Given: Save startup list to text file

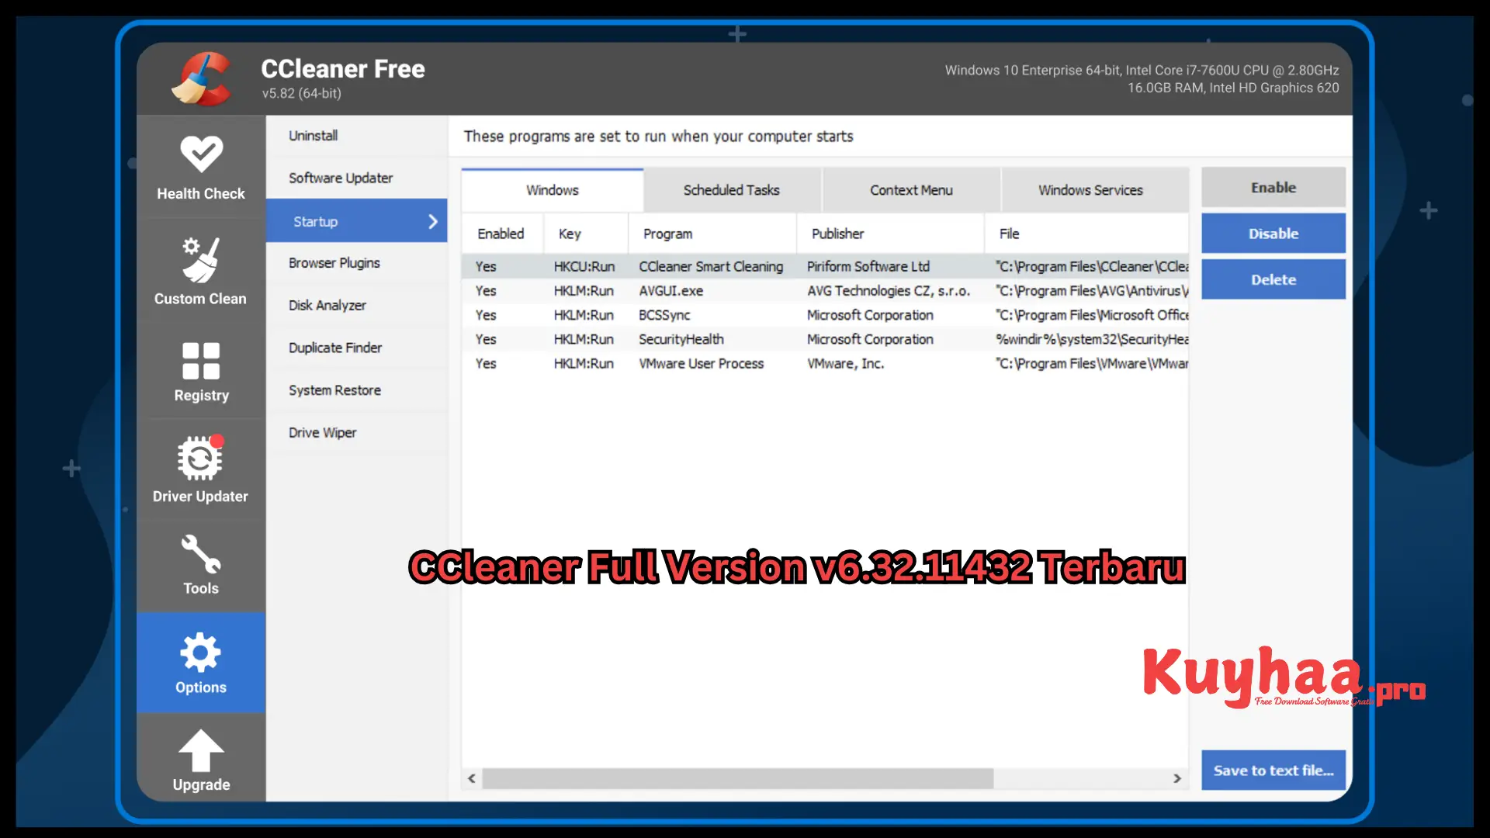Looking at the screenshot, I should pos(1273,770).
